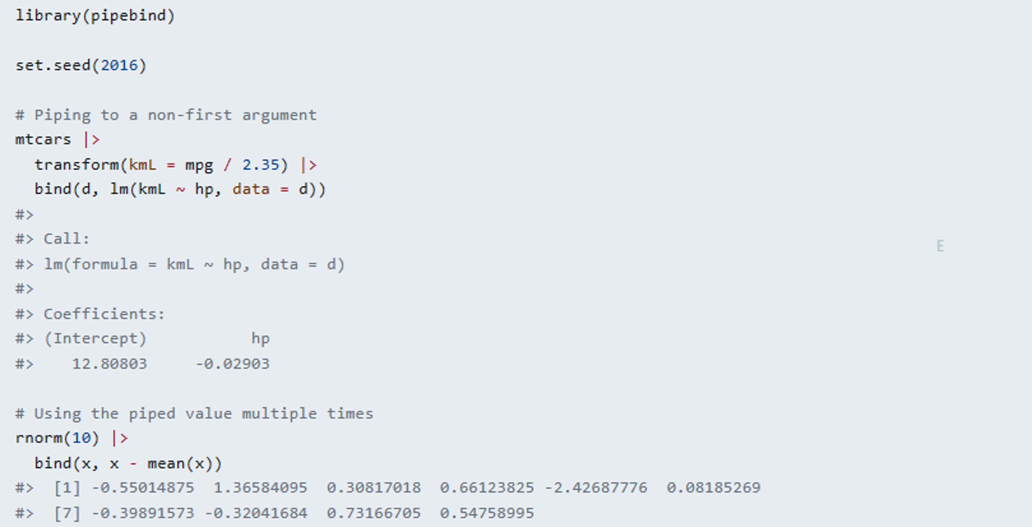Click the number 2.35 in transform
Screen dimensions: 1032x527
tap(261, 165)
